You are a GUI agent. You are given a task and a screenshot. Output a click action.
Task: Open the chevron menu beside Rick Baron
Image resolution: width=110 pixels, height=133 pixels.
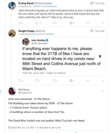click(x=103, y=91)
